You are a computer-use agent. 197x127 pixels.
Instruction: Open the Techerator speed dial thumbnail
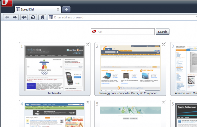point(55,69)
